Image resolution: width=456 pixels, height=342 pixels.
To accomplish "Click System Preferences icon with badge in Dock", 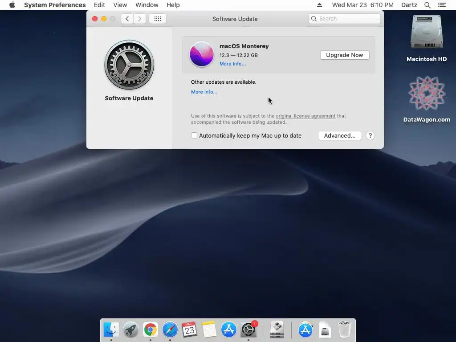I will (248, 330).
